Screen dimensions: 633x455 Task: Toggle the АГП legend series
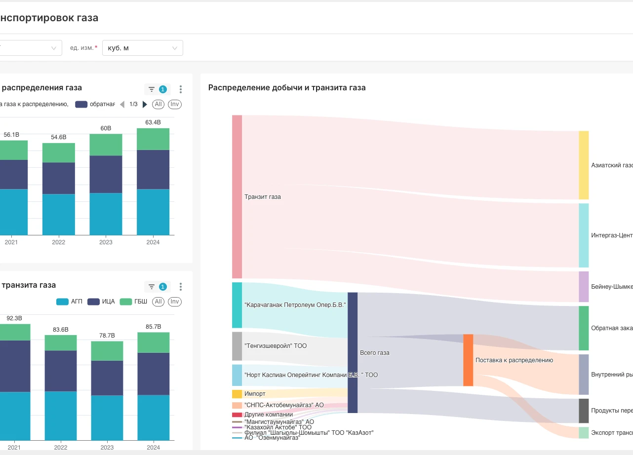point(70,302)
